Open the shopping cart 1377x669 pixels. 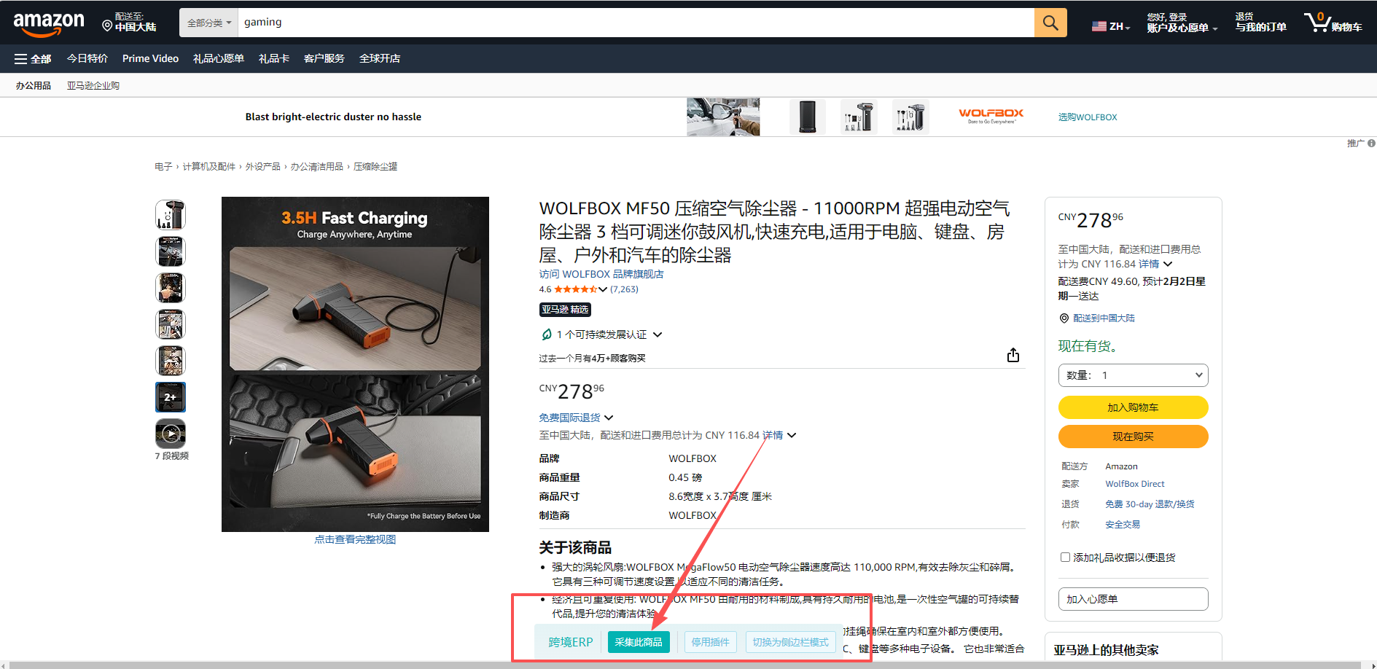1333,22
